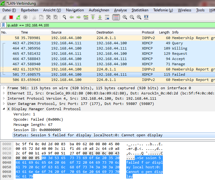Expand the Frame 501 tree node
The width and height of the screenshot is (215, 180).
coord(4,88)
